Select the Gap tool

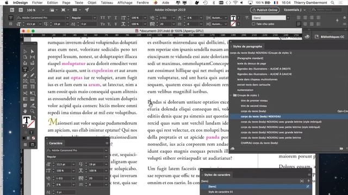click(33, 57)
